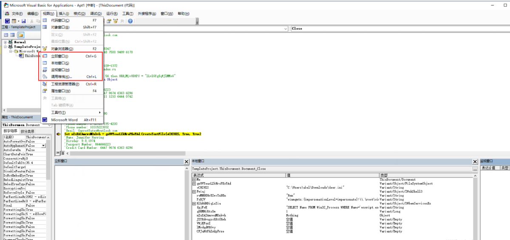510x240 pixels.
Task: Open the 外接程序 menu
Action: coord(147,14)
